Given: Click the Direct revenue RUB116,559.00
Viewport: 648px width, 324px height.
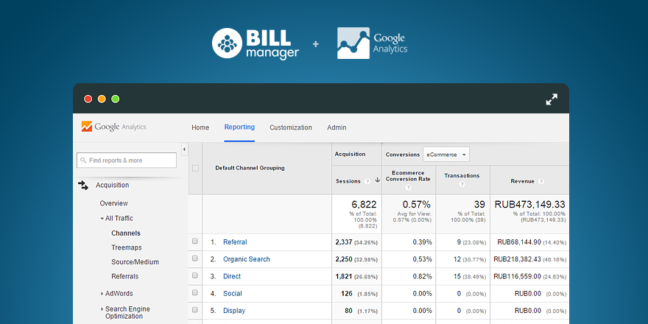Looking at the screenshot, I should 518,276.
